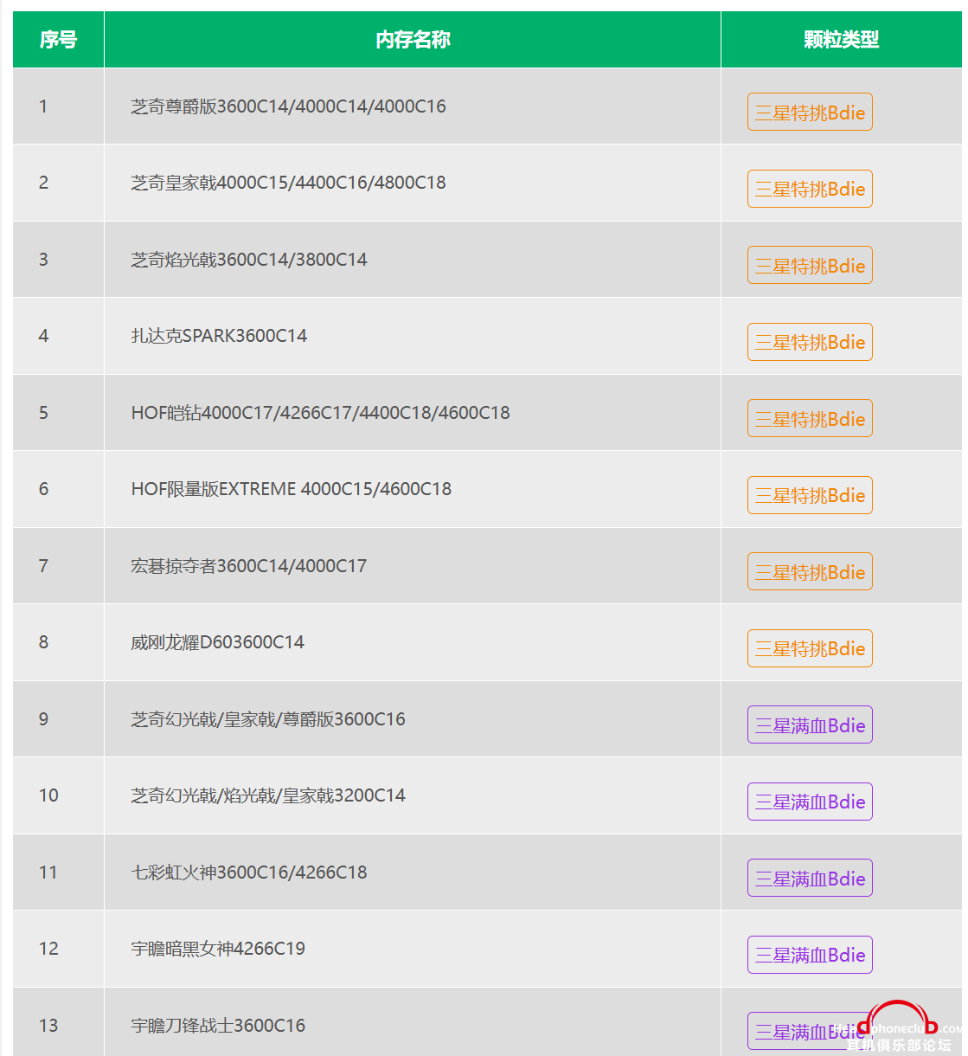Click memory name 芝奇尊爵版3600C14/4000C14/4000C16
The image size is (968, 1056).
288,106
